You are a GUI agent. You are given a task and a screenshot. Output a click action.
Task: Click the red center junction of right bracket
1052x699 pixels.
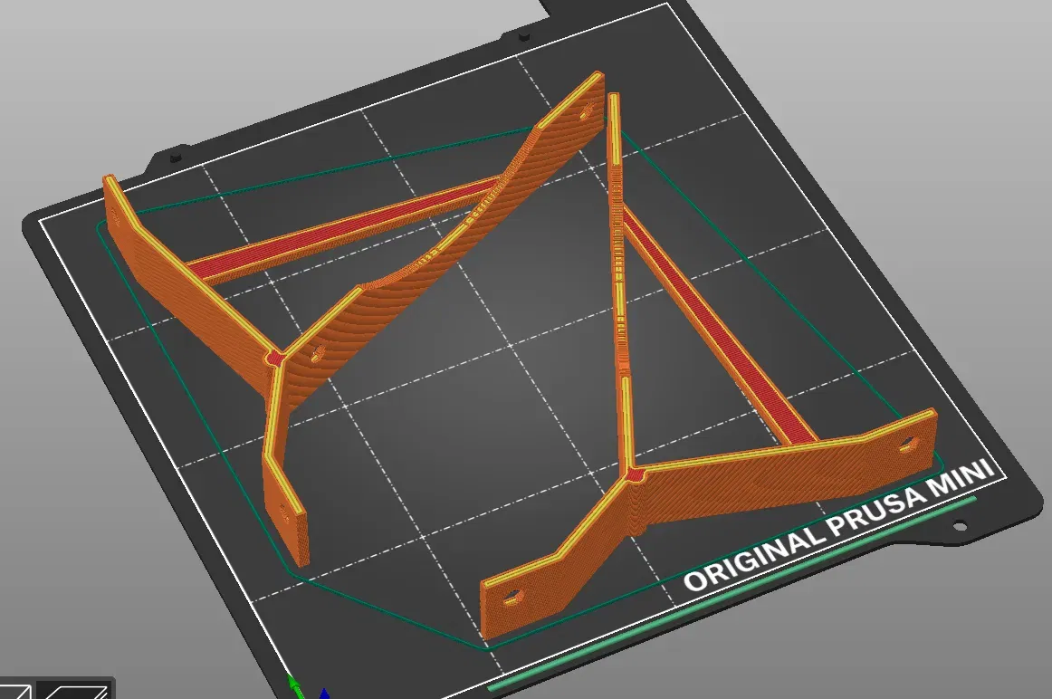634,476
